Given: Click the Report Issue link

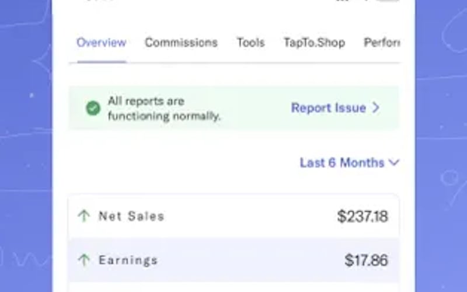Looking at the screenshot, I should click(x=329, y=108).
